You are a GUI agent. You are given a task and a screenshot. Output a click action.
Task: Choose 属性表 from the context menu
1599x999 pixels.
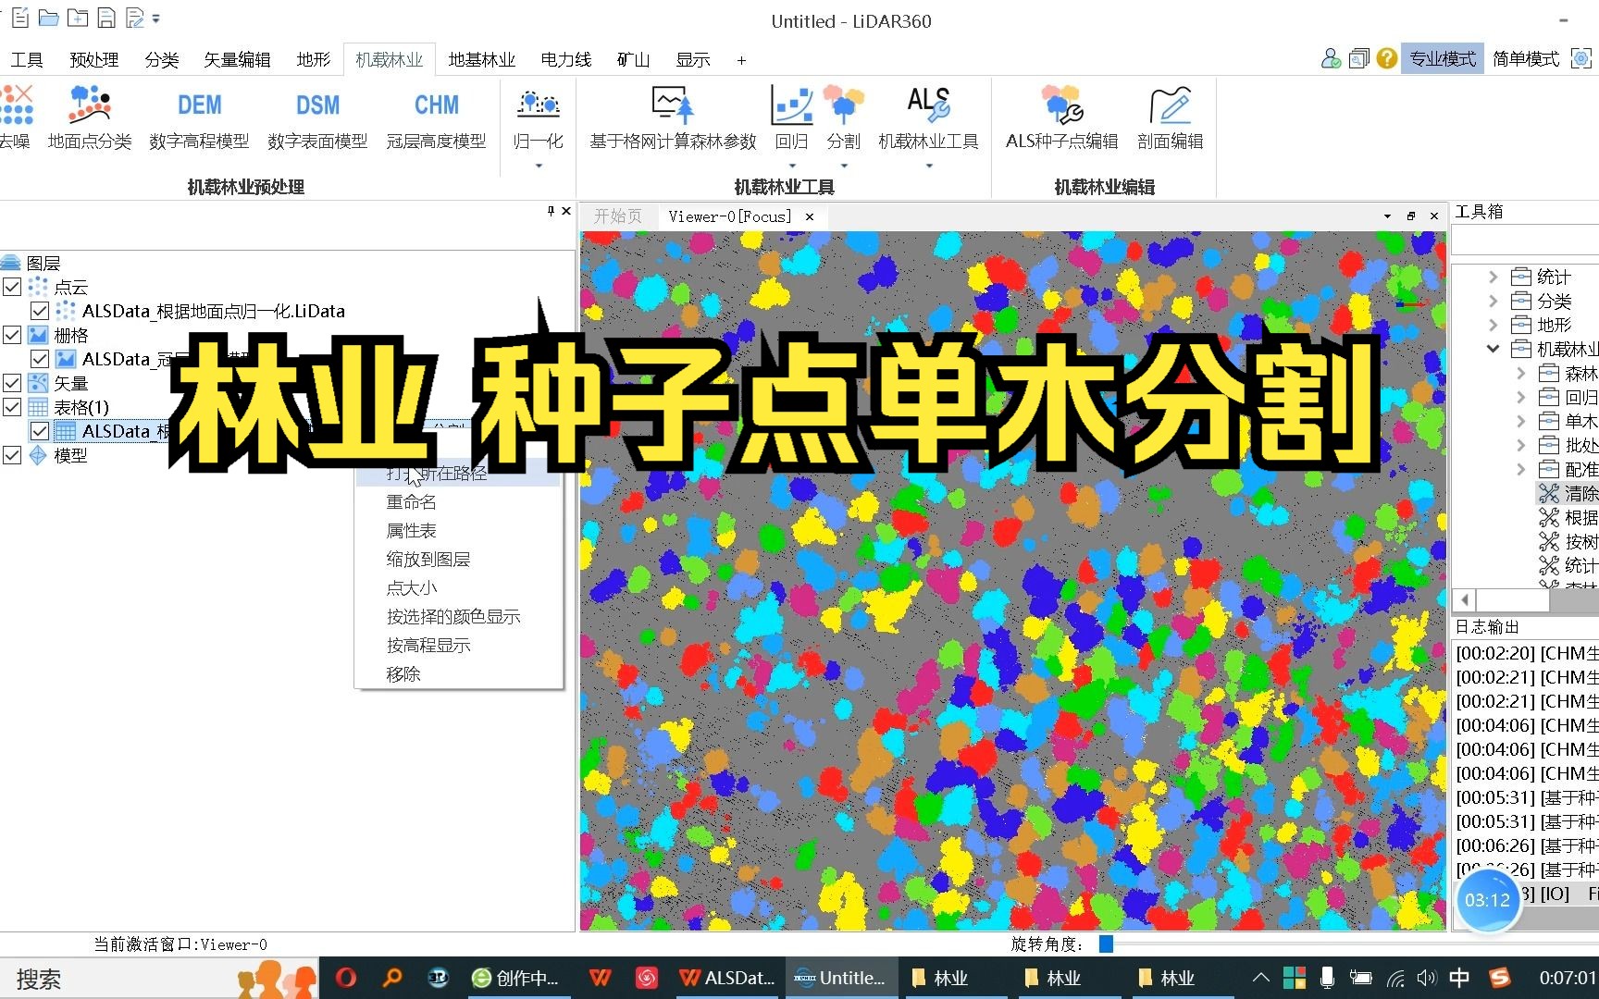411,530
